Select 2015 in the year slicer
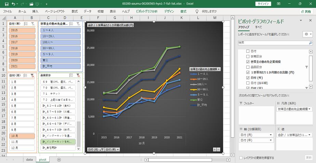 click(x=22, y=30)
